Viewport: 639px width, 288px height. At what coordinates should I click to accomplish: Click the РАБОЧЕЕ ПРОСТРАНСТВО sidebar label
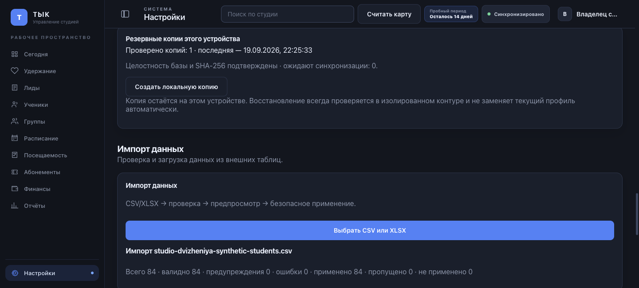pyautogui.click(x=51, y=38)
